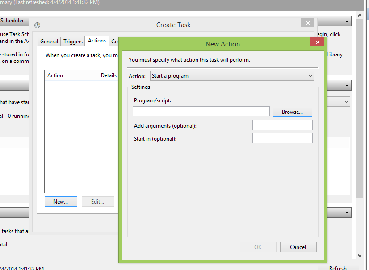Viewport: 369px width, 270px height.
Task: Click the Add arguments input box
Action: [282, 125]
